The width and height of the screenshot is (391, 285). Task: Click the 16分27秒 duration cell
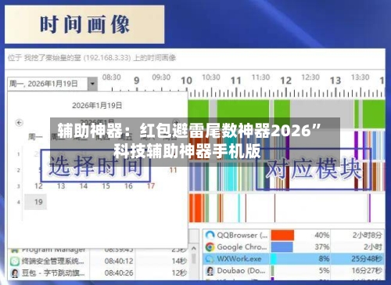(367, 271)
